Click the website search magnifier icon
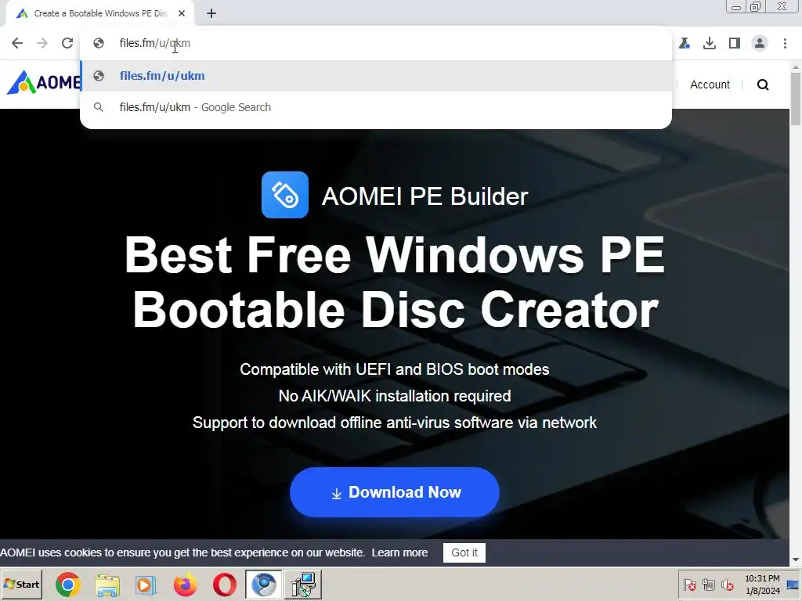Screen dimensions: 802x601 [763, 85]
